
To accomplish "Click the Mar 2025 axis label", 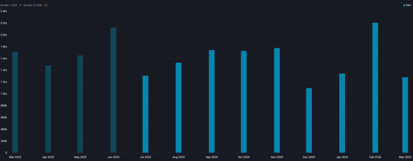I will click(15, 157).
